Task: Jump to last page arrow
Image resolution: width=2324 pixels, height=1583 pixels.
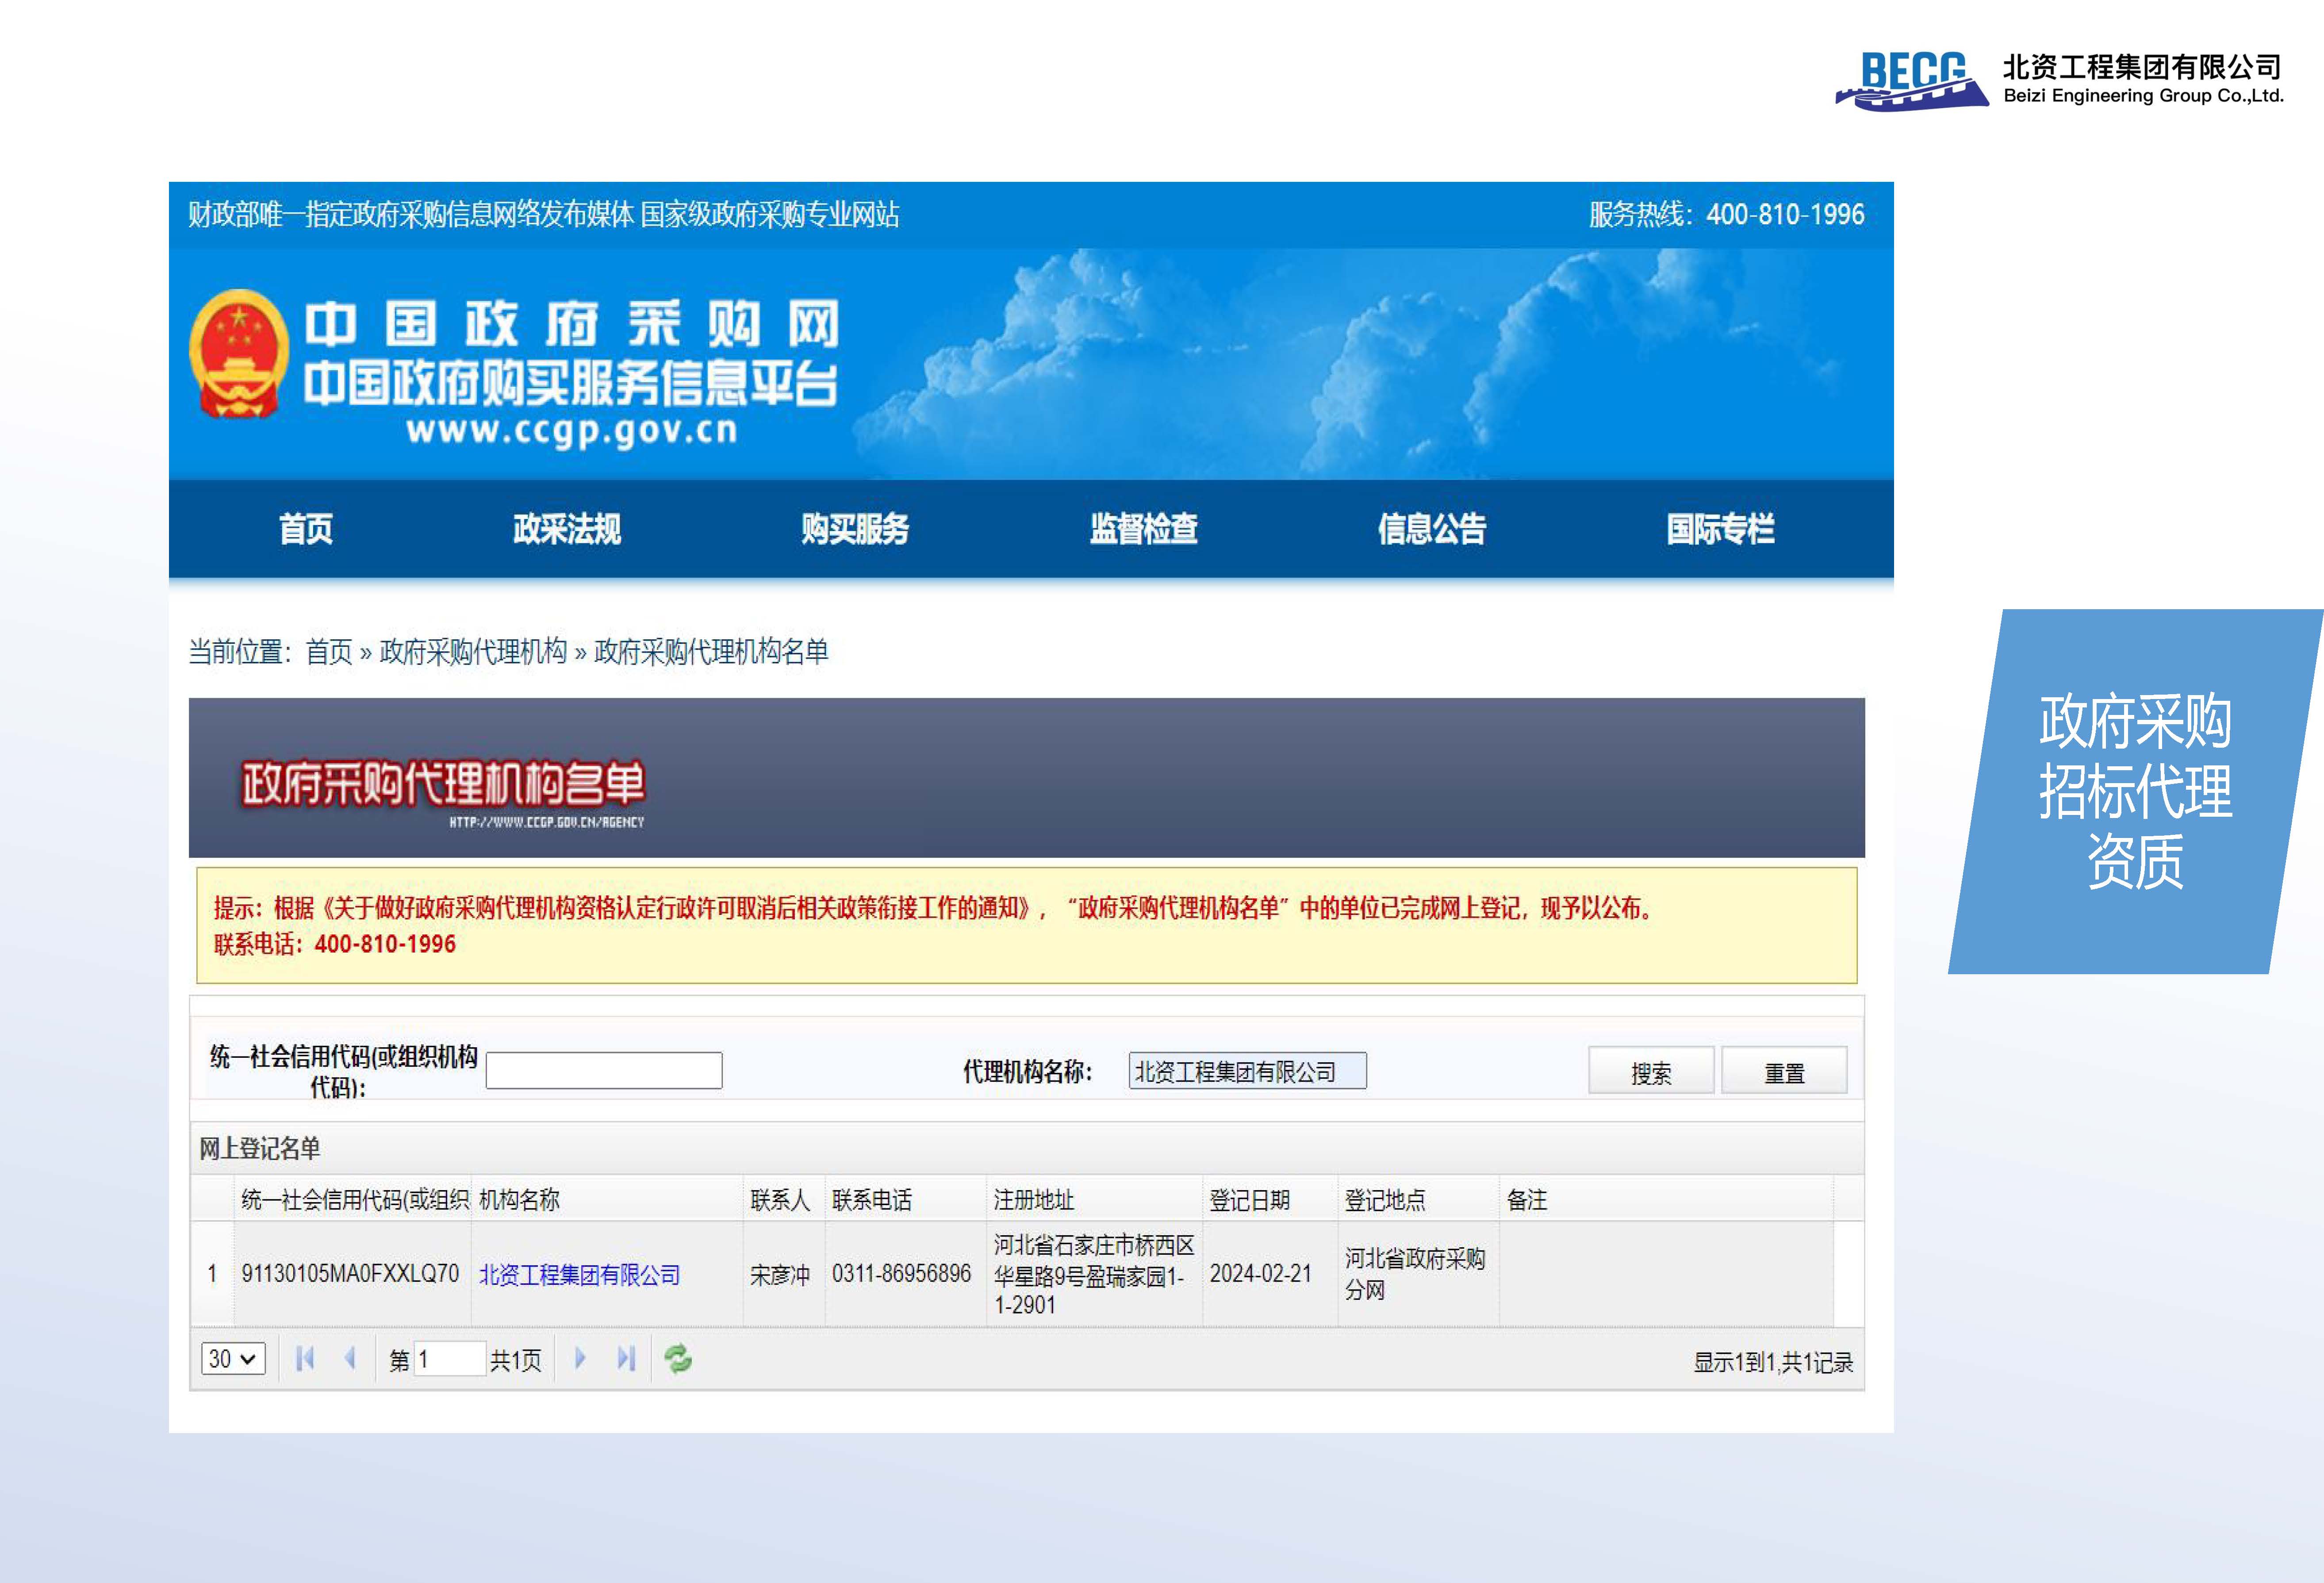Action: tap(626, 1358)
